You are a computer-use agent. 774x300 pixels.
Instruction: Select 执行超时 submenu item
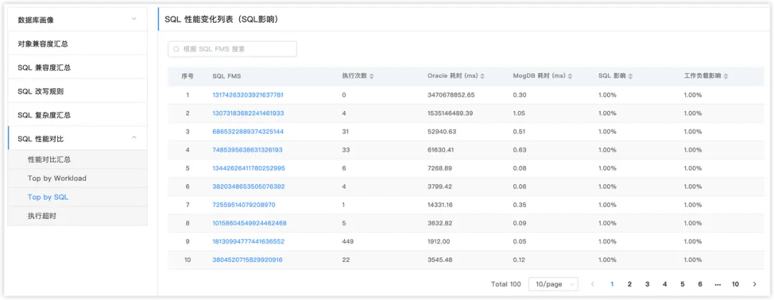pyautogui.click(x=42, y=216)
